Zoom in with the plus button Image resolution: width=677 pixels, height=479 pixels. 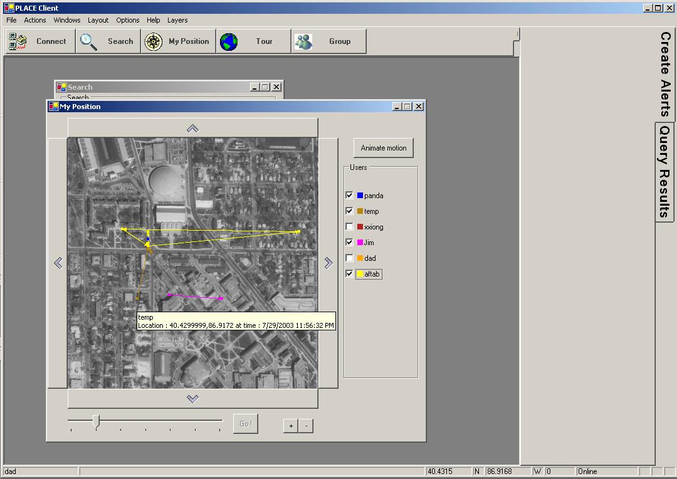pos(290,426)
